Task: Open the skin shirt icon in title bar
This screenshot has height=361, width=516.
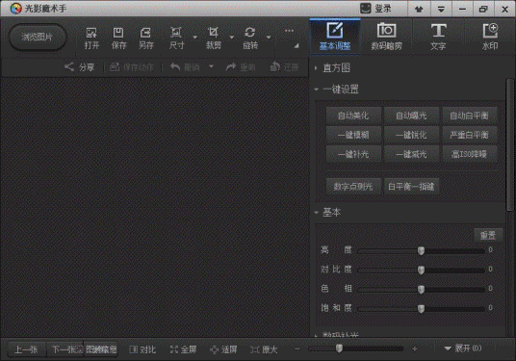Action: [x=419, y=9]
